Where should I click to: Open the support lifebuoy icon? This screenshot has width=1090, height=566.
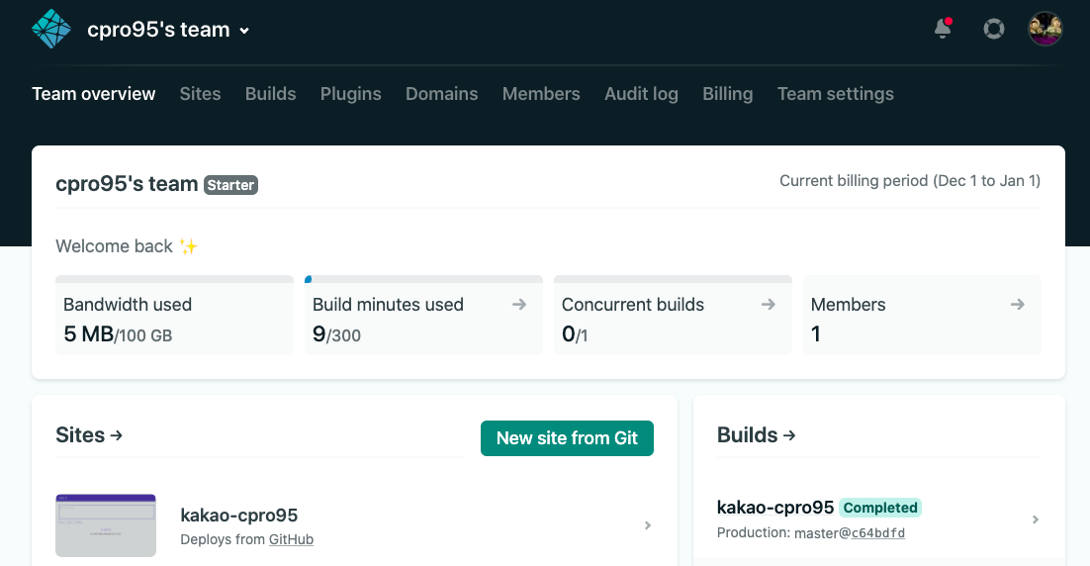993,30
